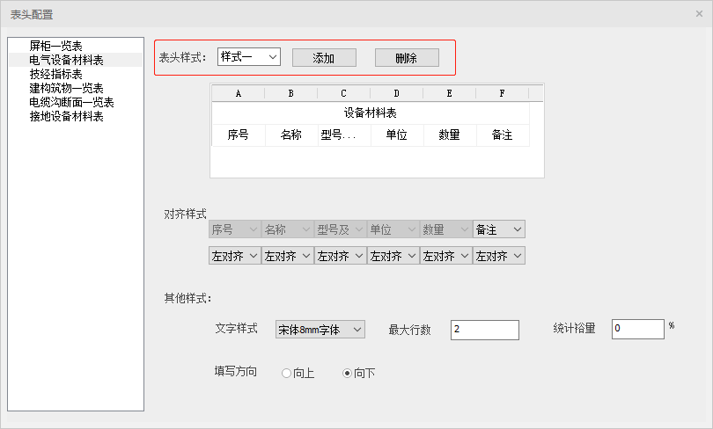Click column header E in the preview table
Viewport: 713px width, 429px height.
pos(449,93)
